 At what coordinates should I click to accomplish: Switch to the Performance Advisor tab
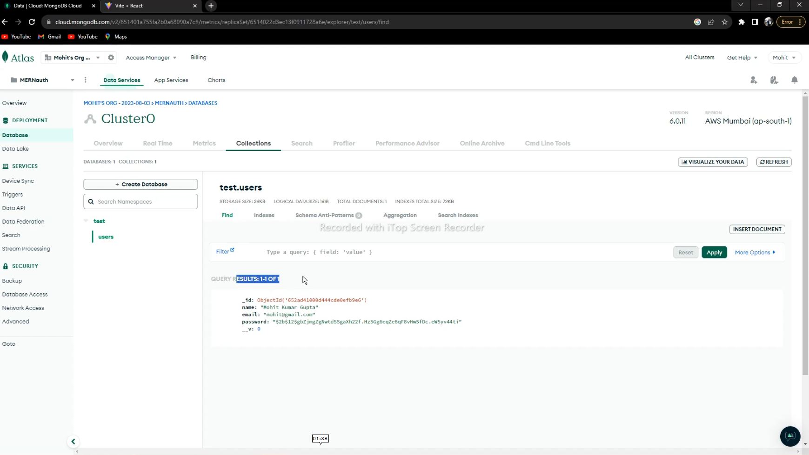click(x=408, y=143)
